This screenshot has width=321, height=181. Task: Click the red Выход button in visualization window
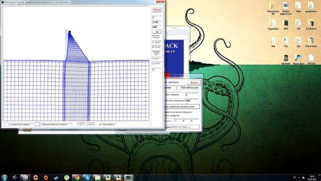click(x=157, y=10)
